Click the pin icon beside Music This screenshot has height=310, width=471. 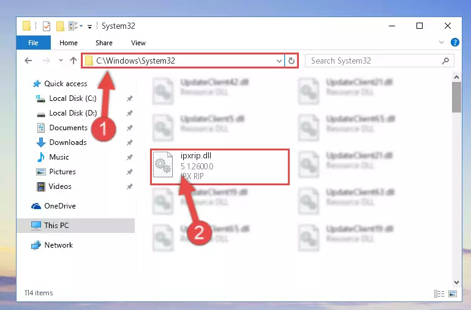[129, 157]
